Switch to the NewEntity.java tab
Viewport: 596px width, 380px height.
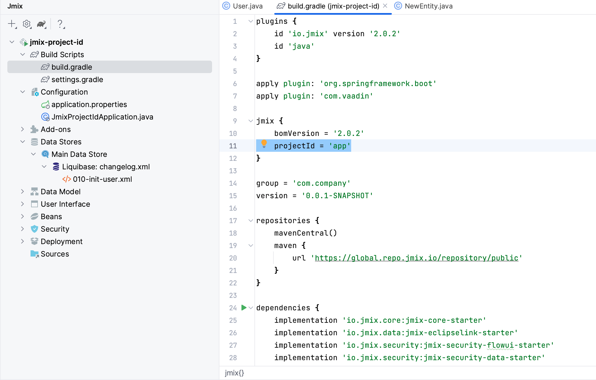[x=424, y=6]
